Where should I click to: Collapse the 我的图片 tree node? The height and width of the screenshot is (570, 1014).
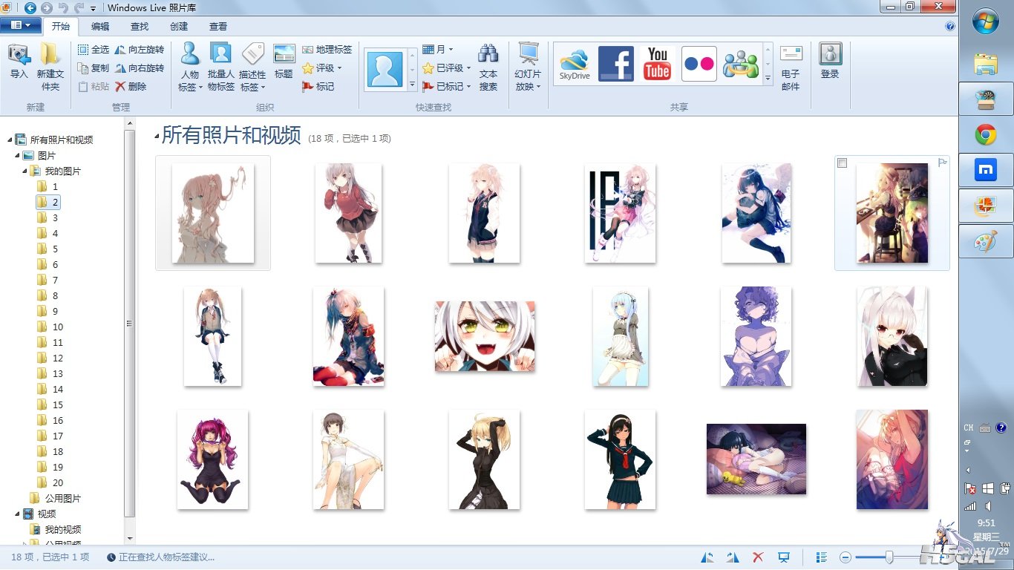[x=25, y=171]
